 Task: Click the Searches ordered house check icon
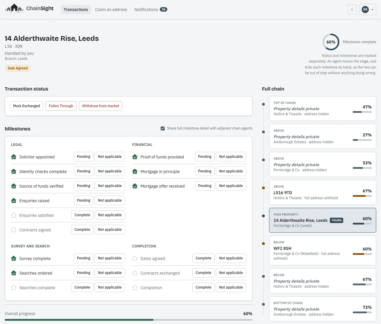14,273
